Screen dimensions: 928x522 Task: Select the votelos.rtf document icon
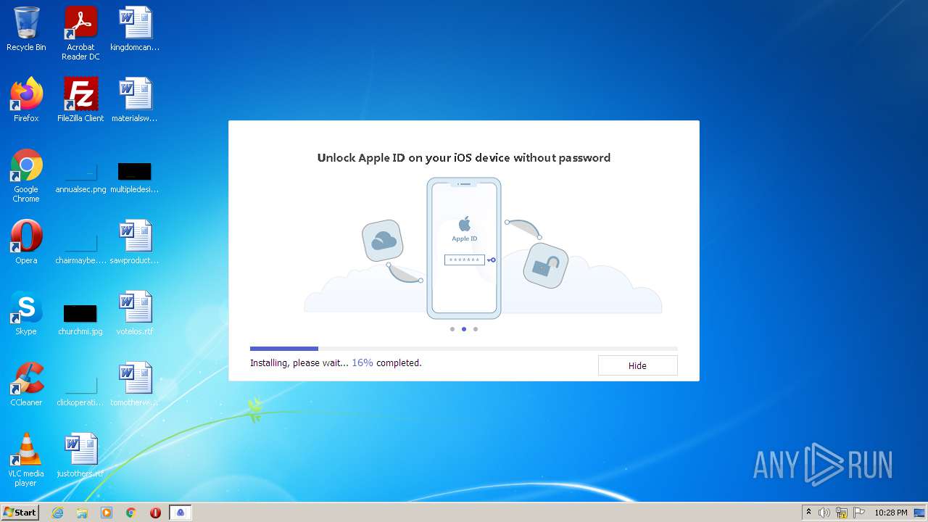coord(135,313)
